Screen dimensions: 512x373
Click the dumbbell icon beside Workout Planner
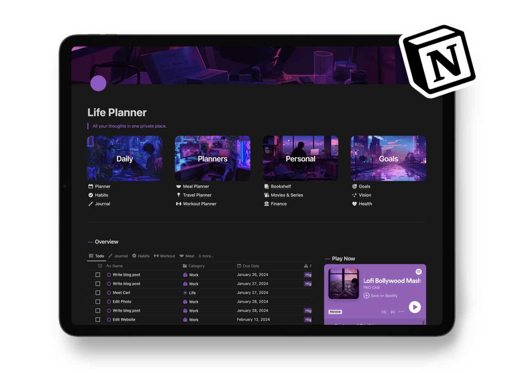tap(179, 204)
